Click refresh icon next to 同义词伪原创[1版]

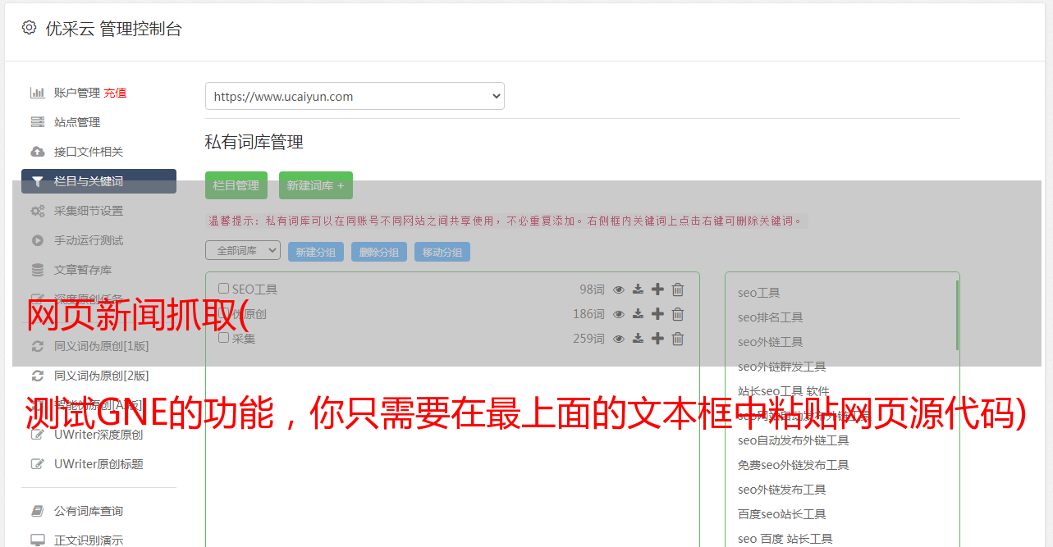(38, 346)
